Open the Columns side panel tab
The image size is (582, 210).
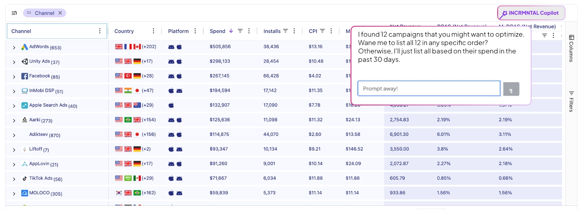click(571, 48)
